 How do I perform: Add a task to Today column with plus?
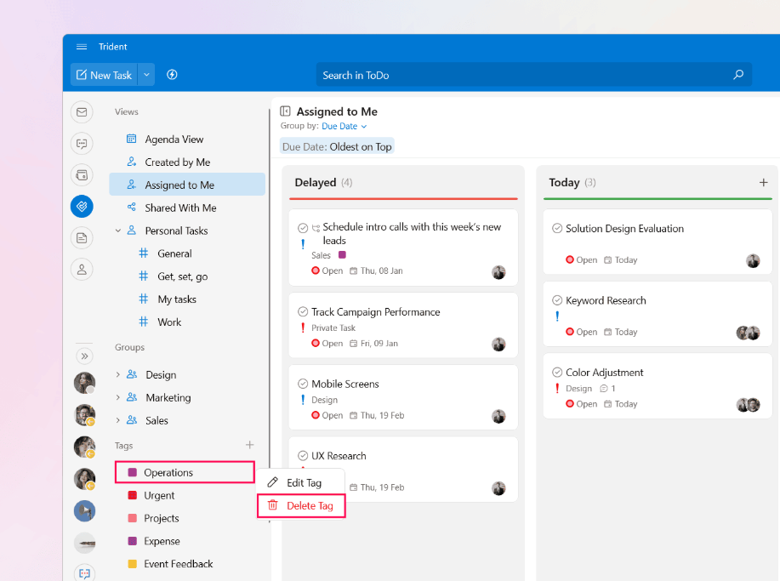point(764,183)
